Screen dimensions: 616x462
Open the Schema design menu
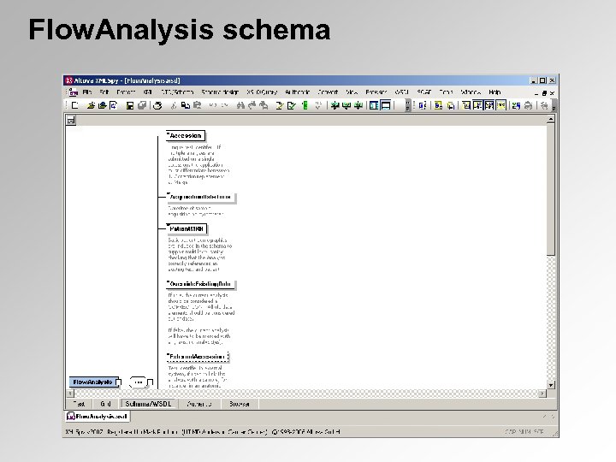[220, 92]
